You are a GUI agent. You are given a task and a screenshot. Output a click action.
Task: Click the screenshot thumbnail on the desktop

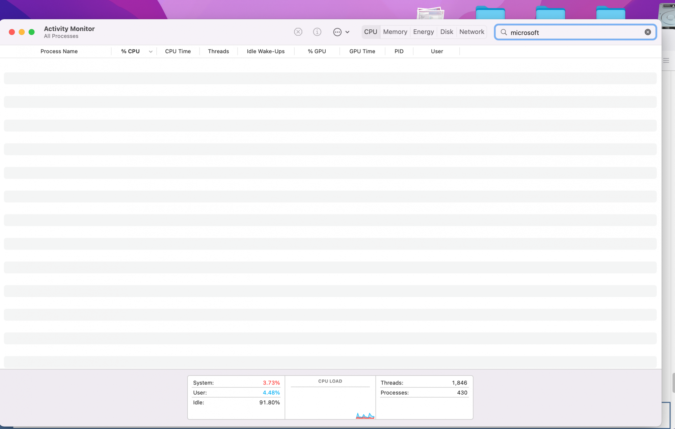430,13
